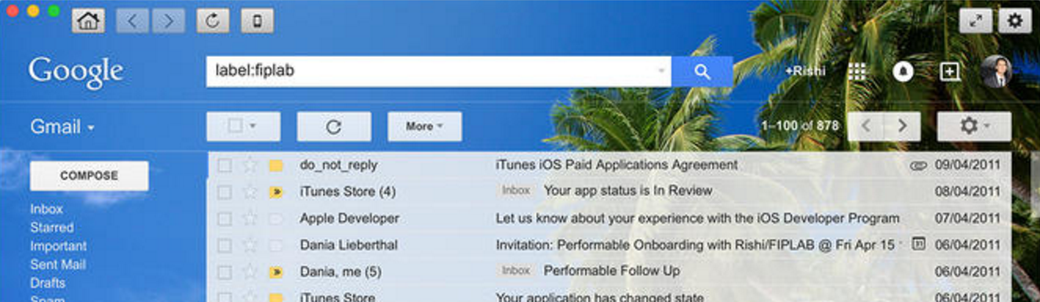Expand search options arrow in search box
1040x302 pixels.
coord(661,72)
